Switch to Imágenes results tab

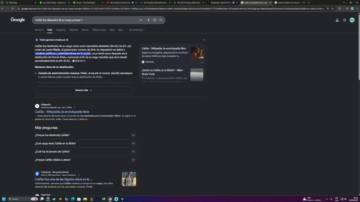point(61,30)
